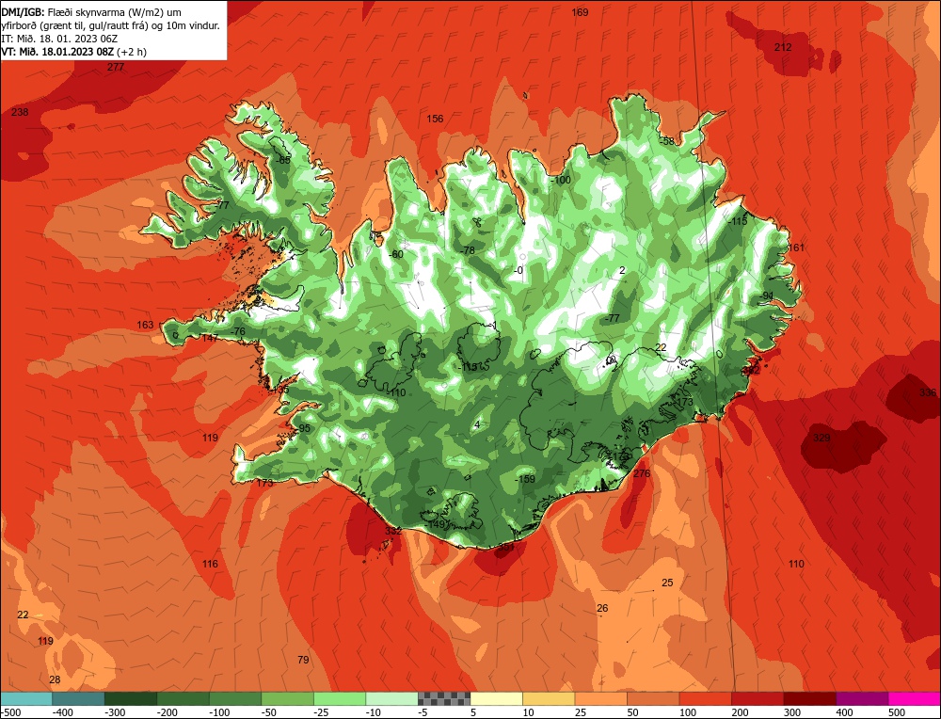This screenshot has height=719, width=941.
Task: Click the legend label -25
Action: coord(322,712)
